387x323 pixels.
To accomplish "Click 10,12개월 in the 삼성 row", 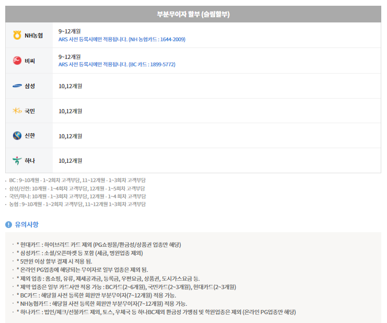I will (71, 86).
